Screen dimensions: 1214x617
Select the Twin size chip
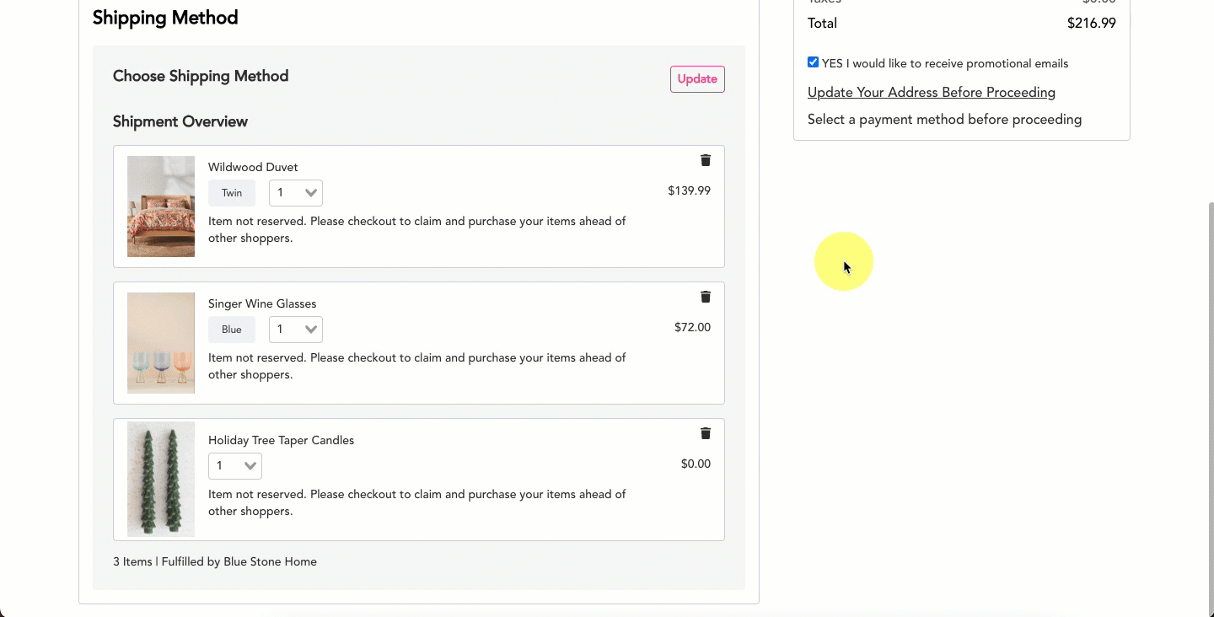click(231, 192)
